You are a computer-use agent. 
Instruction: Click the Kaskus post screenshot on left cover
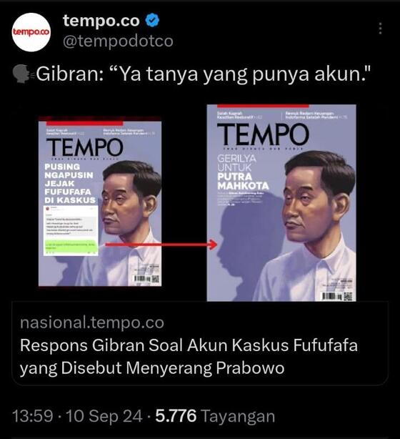coord(71,230)
